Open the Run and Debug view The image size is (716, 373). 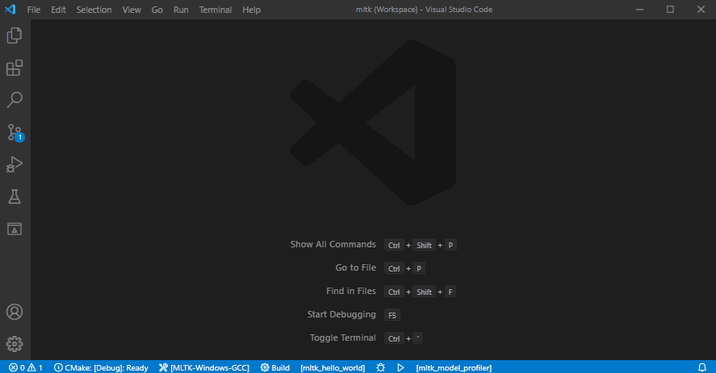(x=15, y=164)
